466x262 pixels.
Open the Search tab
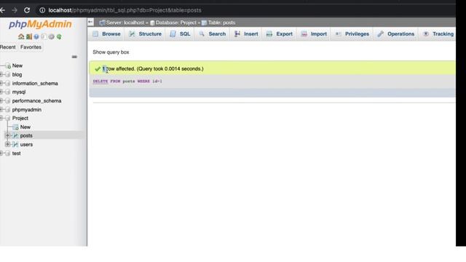(213, 34)
